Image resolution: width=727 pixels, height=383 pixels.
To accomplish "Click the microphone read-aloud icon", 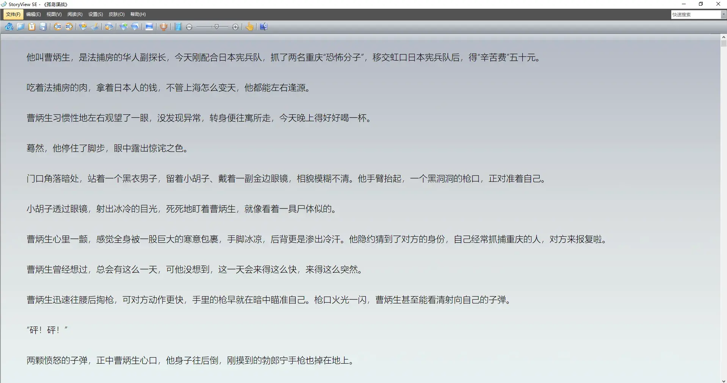I will pos(164,27).
